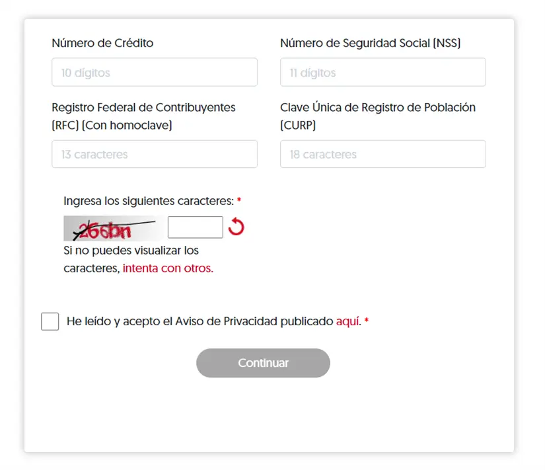Click the "Ingresa los siguientes caracteres" label

(149, 200)
